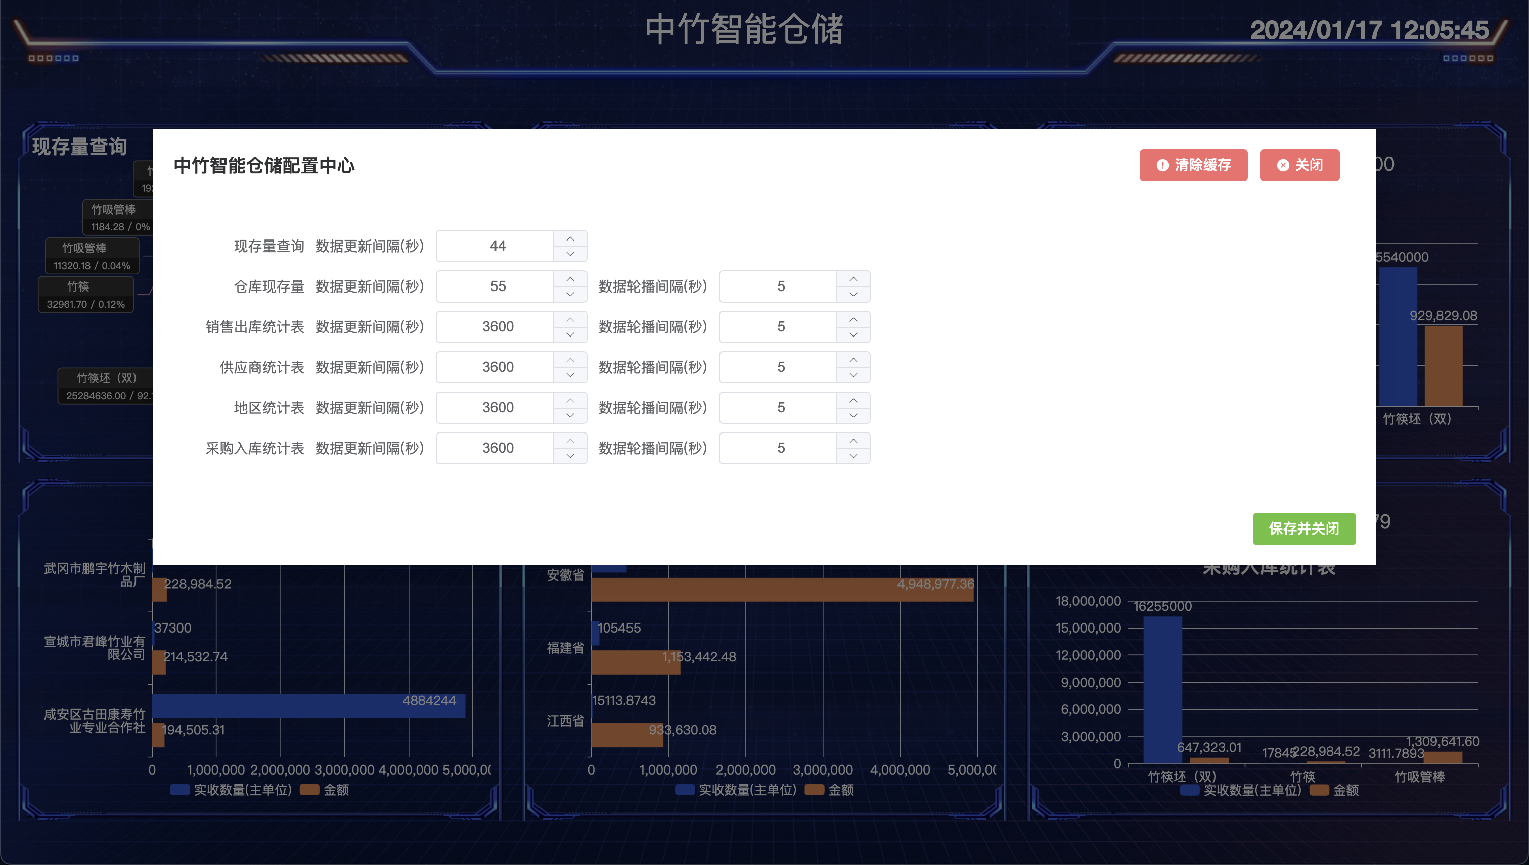Increase 仓库现存量 carousel interval with up arrow
The height and width of the screenshot is (865, 1529).
pyautogui.click(x=853, y=279)
